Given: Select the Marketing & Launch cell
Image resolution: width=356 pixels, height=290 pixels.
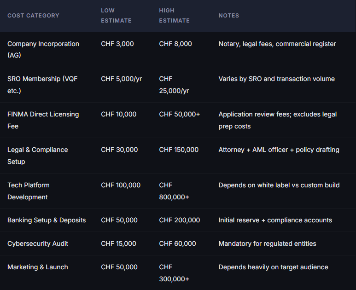Looking at the screenshot, I should click(x=38, y=267).
